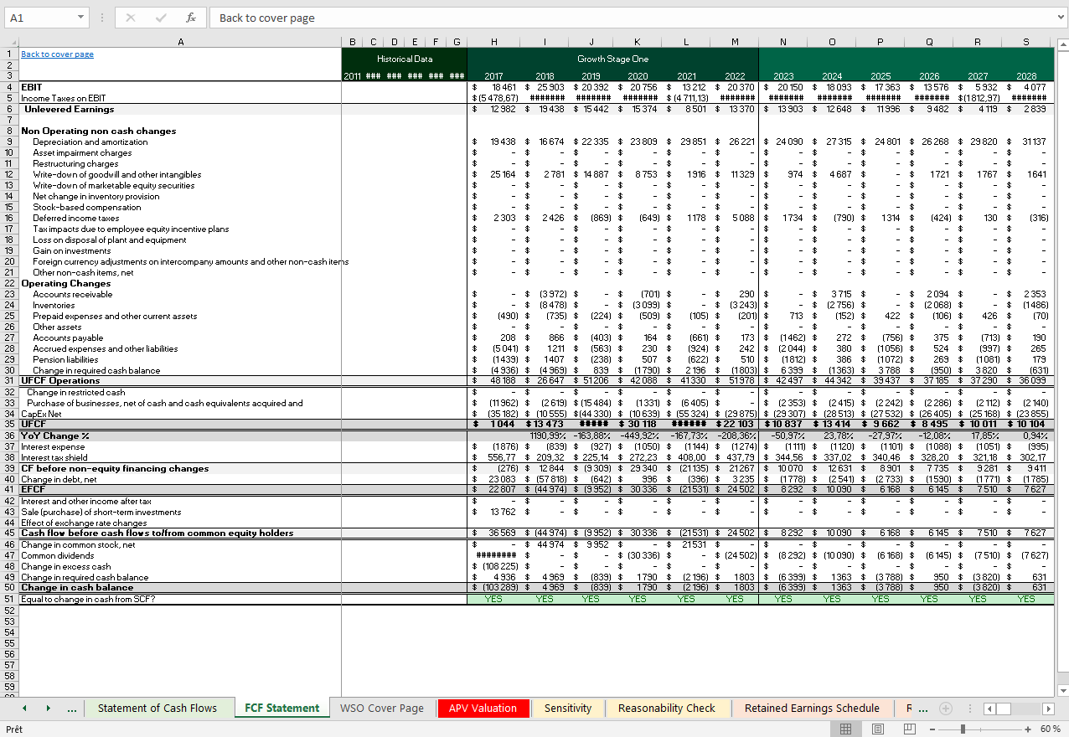Click the 2017 year header cell
The height and width of the screenshot is (737, 1069).
pos(493,76)
